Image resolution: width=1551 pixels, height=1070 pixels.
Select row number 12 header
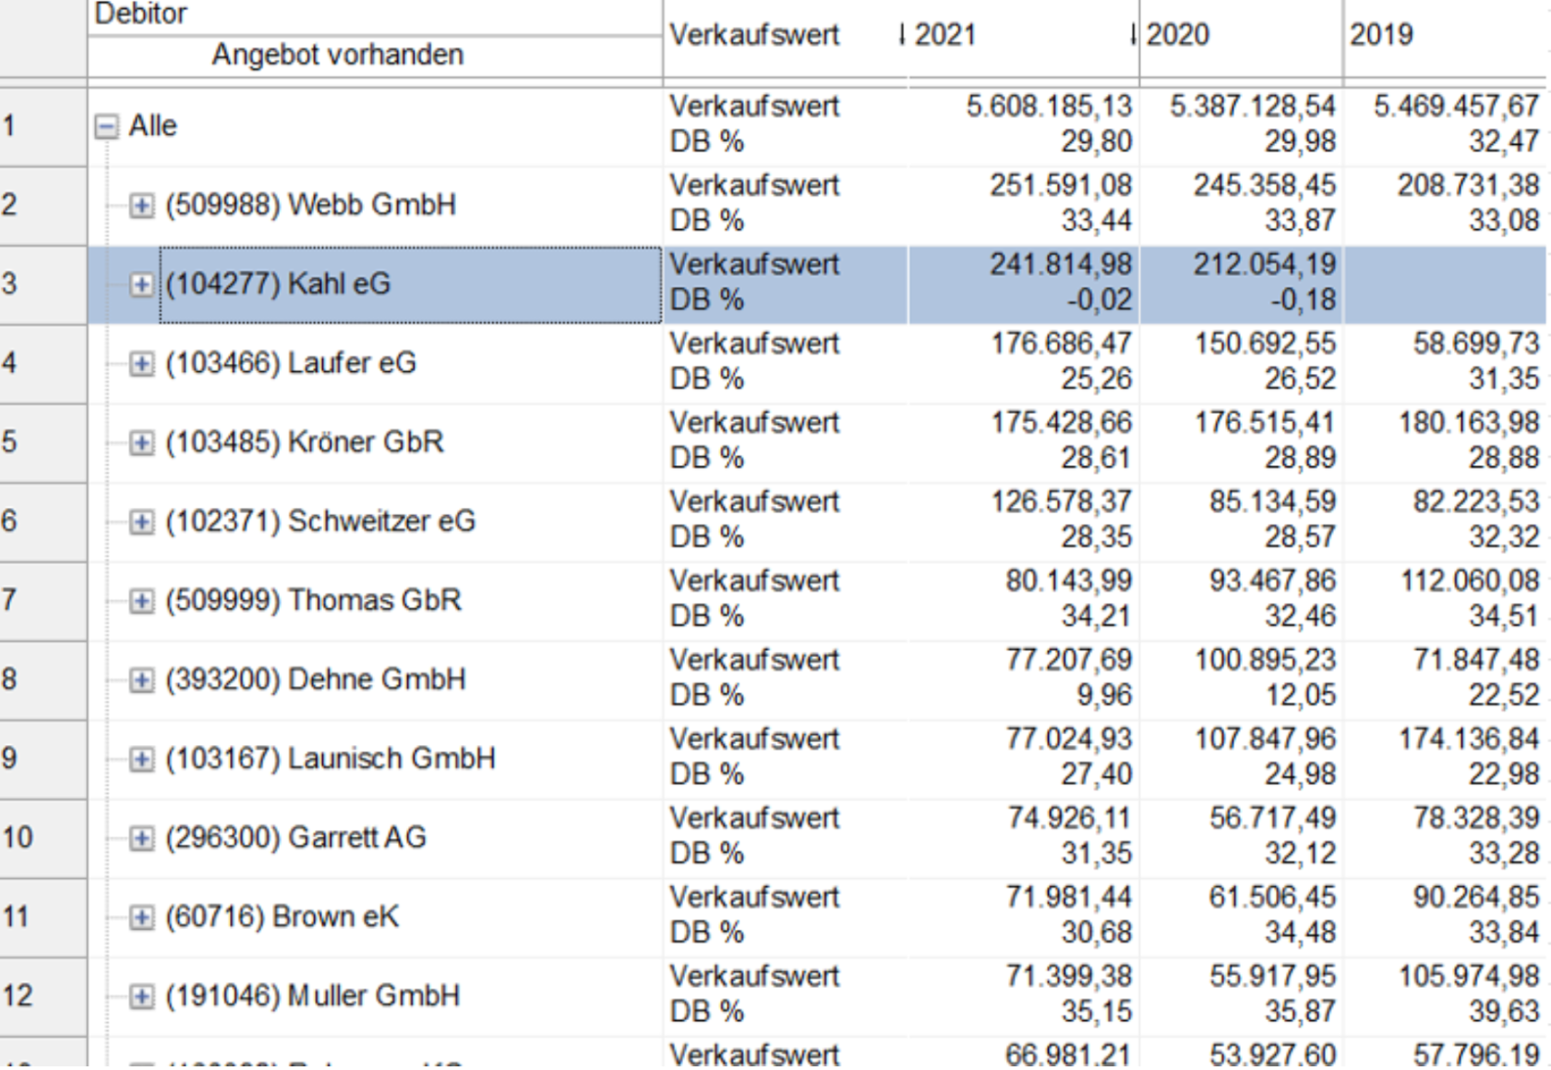click(42, 996)
